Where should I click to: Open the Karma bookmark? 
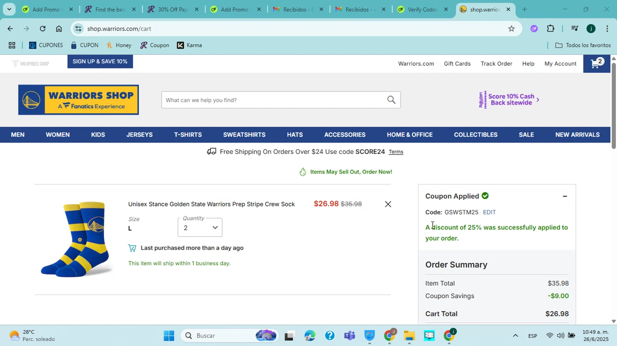[190, 45]
